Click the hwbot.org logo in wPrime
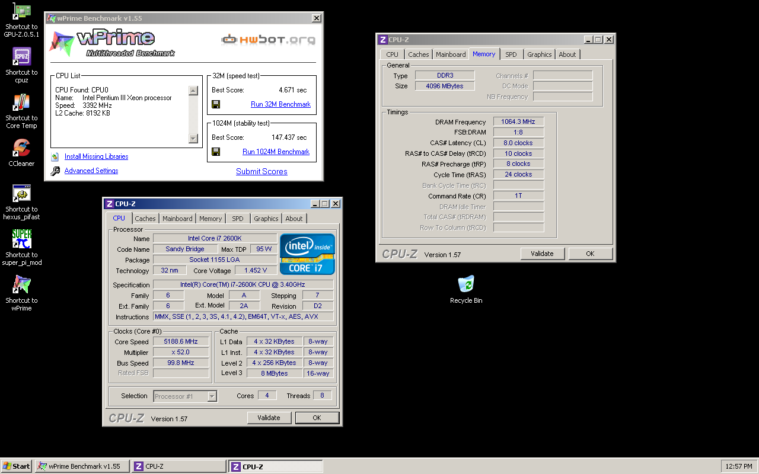Image resolution: width=759 pixels, height=474 pixels. pos(268,40)
